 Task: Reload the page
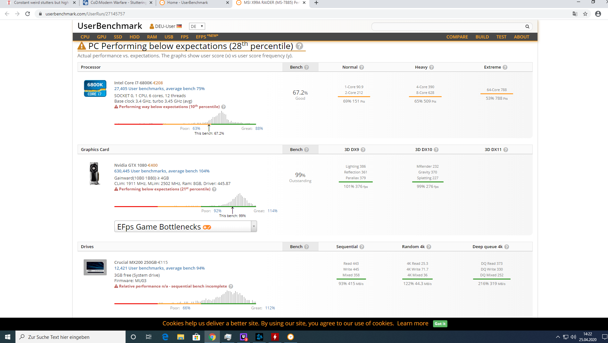pyautogui.click(x=28, y=14)
